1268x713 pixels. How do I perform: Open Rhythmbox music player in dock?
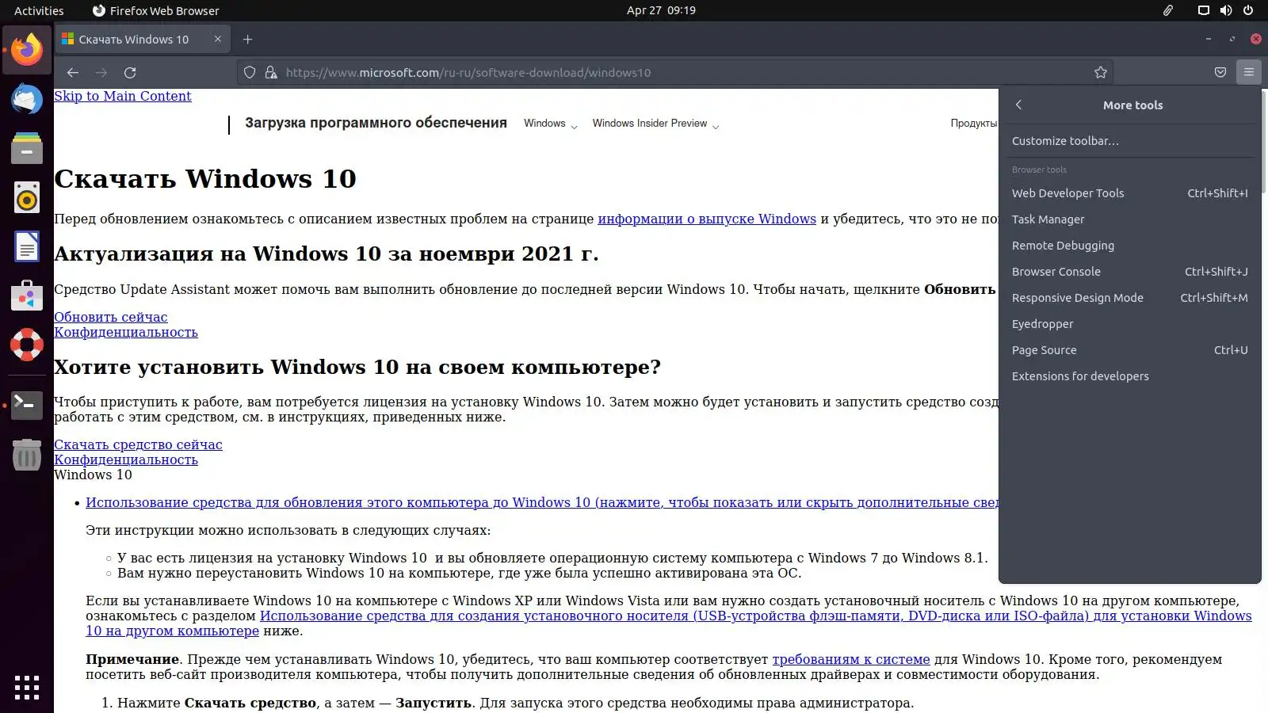[x=27, y=198]
